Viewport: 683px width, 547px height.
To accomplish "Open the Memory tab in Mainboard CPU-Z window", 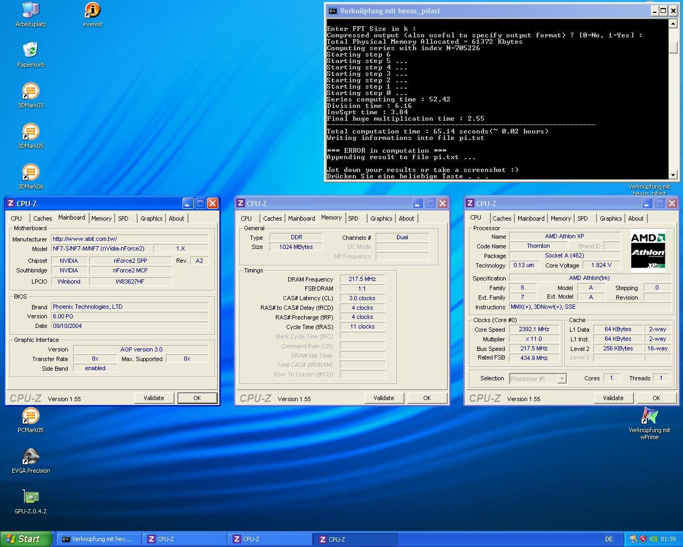I will click(101, 218).
